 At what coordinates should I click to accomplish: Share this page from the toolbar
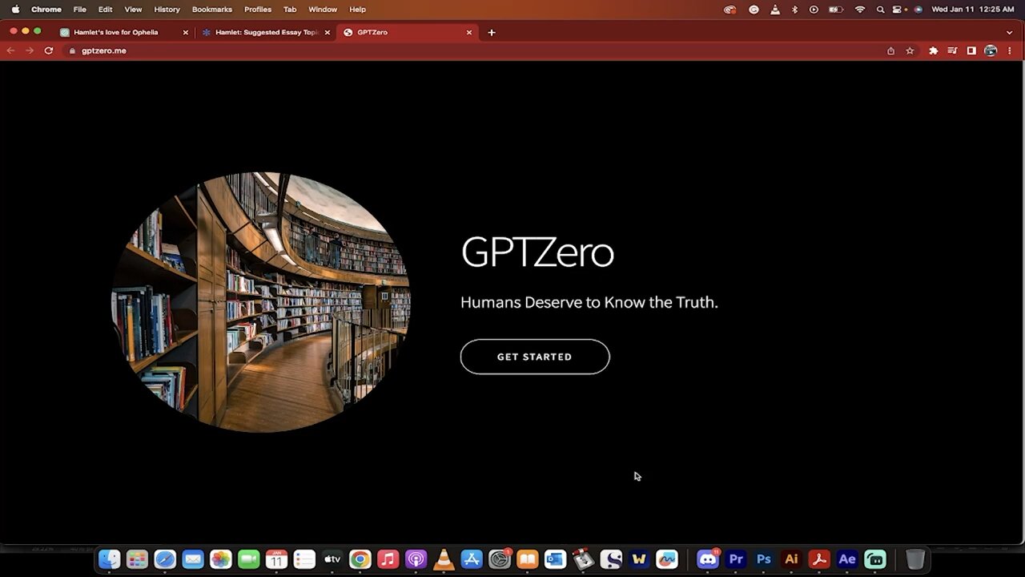pos(890,50)
